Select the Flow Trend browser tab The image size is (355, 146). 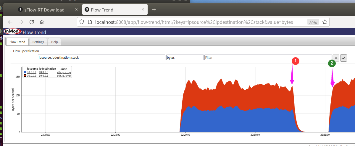tap(115, 10)
